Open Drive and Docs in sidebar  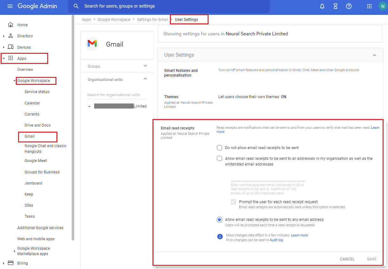(37, 125)
